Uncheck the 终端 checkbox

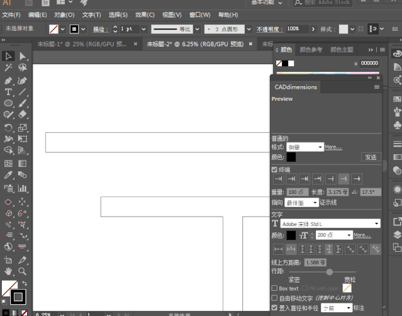click(274, 169)
